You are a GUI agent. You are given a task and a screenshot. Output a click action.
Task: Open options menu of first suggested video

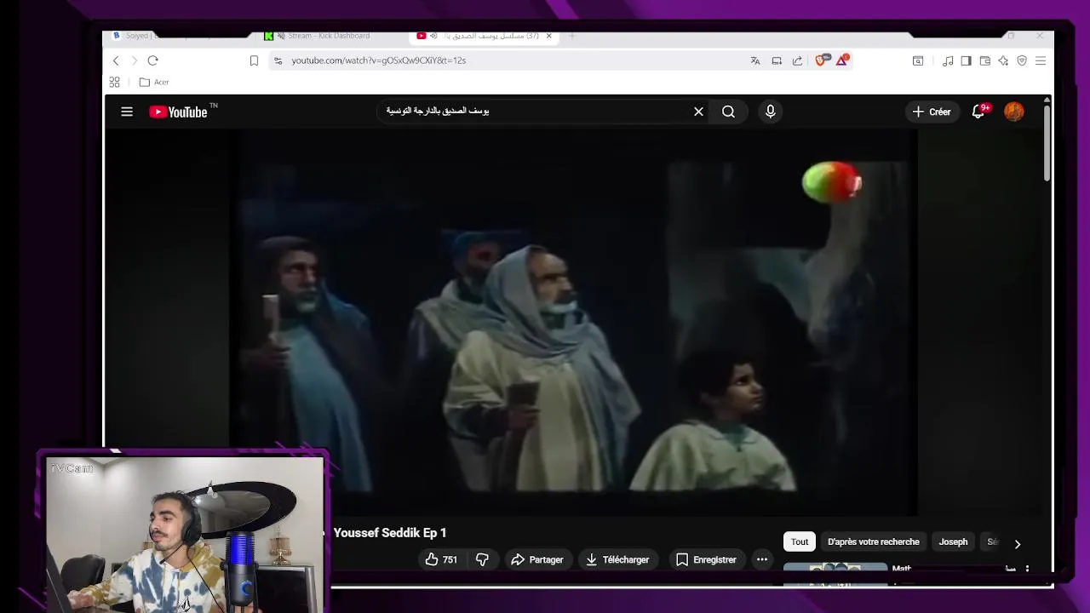pos(1027,569)
